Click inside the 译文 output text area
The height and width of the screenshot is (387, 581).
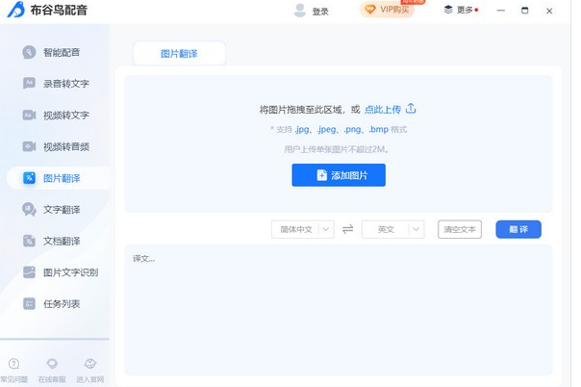pyautogui.click(x=339, y=310)
